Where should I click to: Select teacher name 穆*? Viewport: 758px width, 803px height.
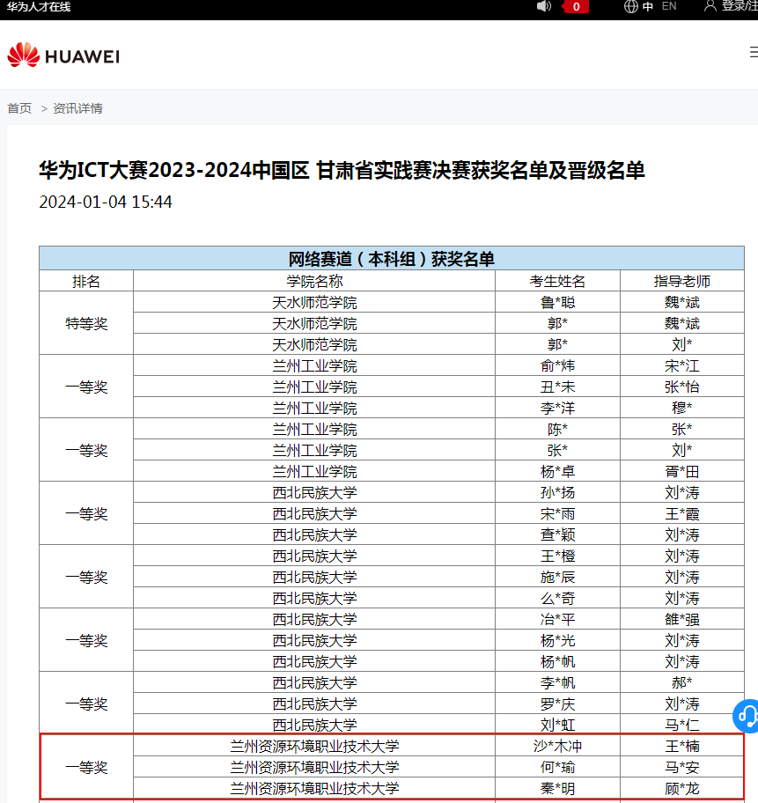tap(681, 408)
